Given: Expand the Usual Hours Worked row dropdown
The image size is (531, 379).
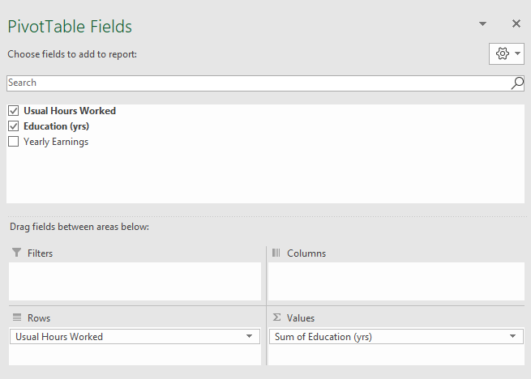Looking at the screenshot, I should 247,337.
